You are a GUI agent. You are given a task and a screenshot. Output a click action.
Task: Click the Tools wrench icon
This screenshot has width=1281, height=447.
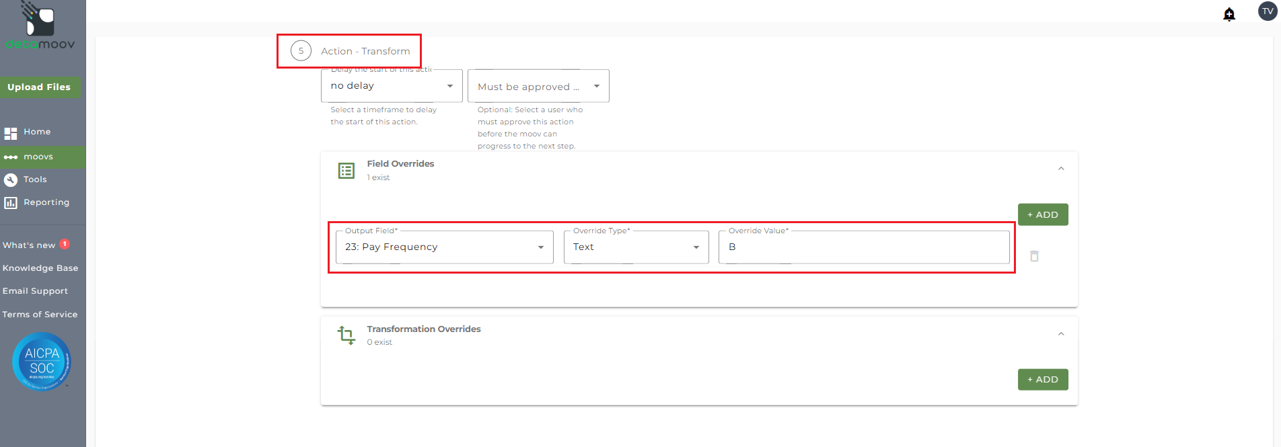11,179
